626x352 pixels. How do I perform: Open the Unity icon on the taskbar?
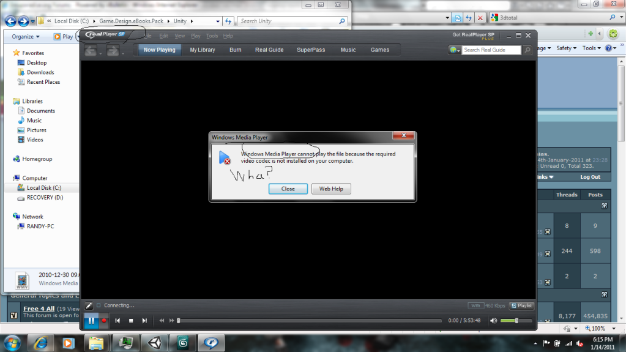point(154,343)
